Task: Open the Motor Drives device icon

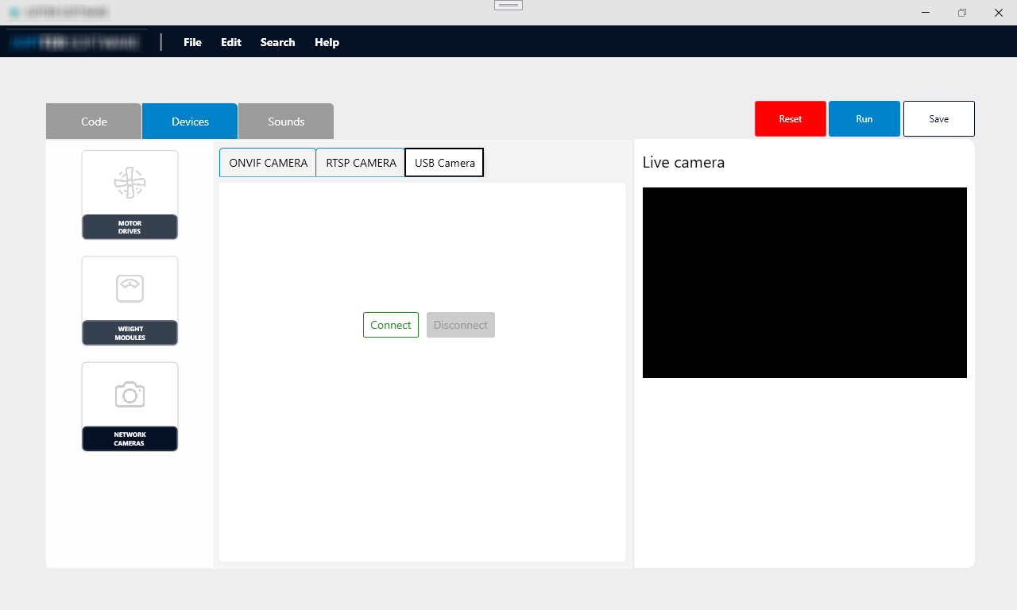Action: [x=130, y=183]
